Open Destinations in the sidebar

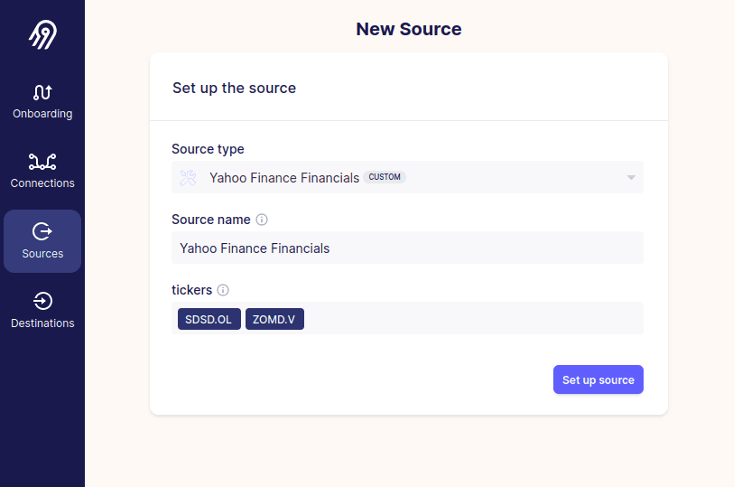tap(42, 311)
